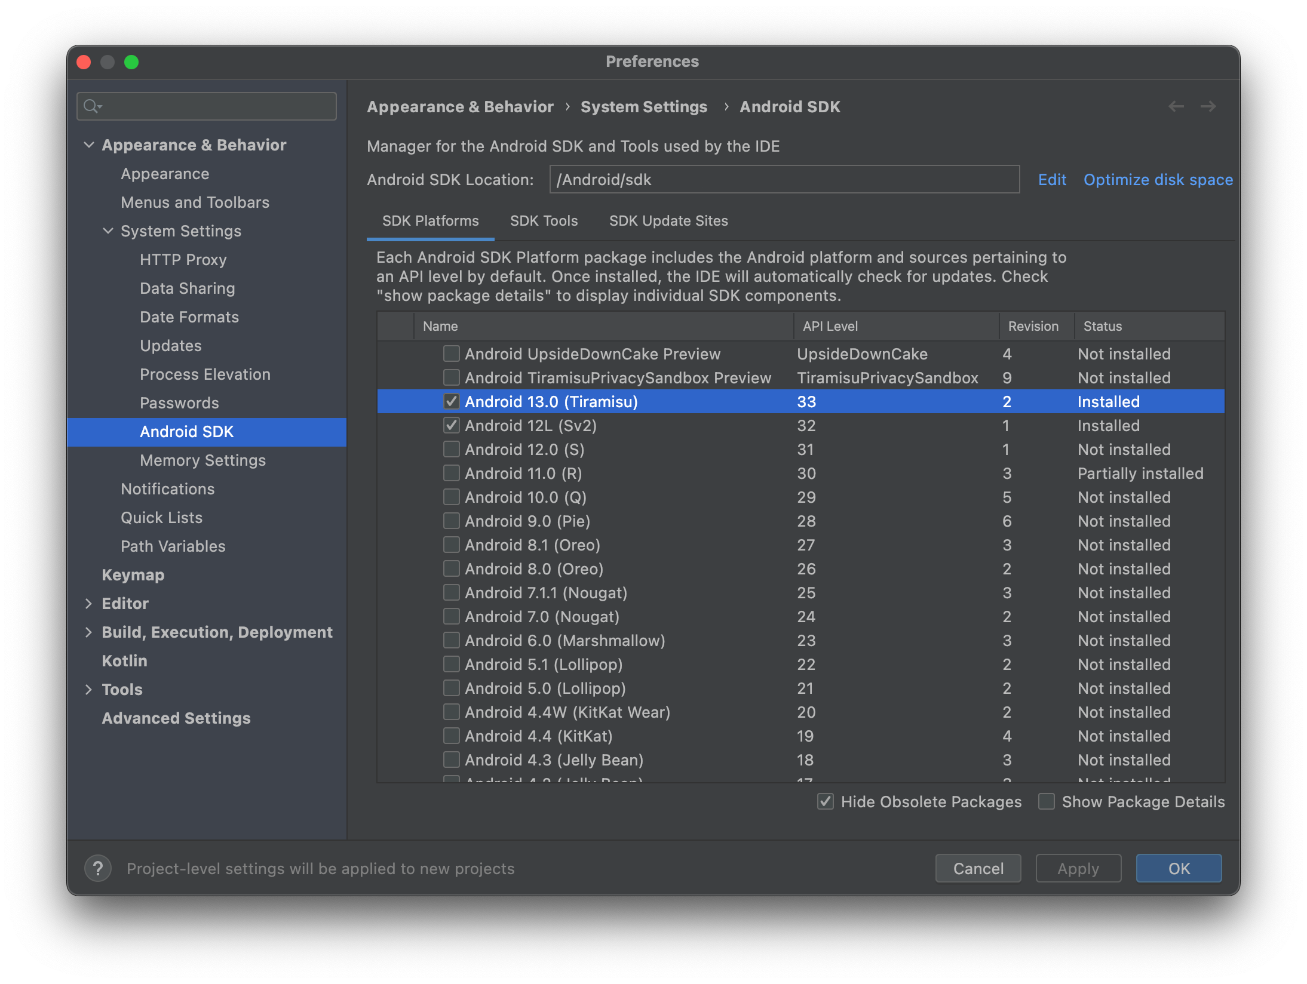1307x984 pixels.
Task: Click the search magnifier icon in sidebar
Action: coord(93,106)
